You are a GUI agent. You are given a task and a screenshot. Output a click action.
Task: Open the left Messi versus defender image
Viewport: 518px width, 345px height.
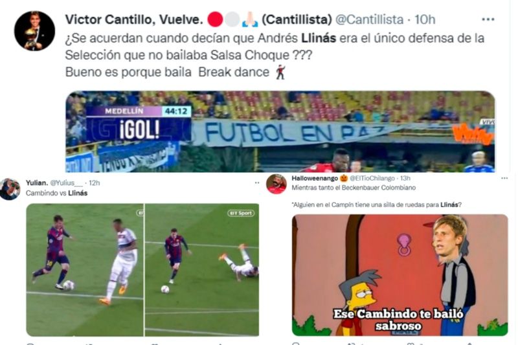coord(85,270)
